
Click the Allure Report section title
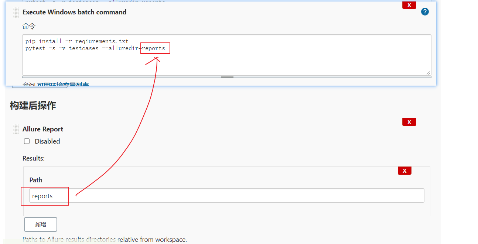point(43,129)
